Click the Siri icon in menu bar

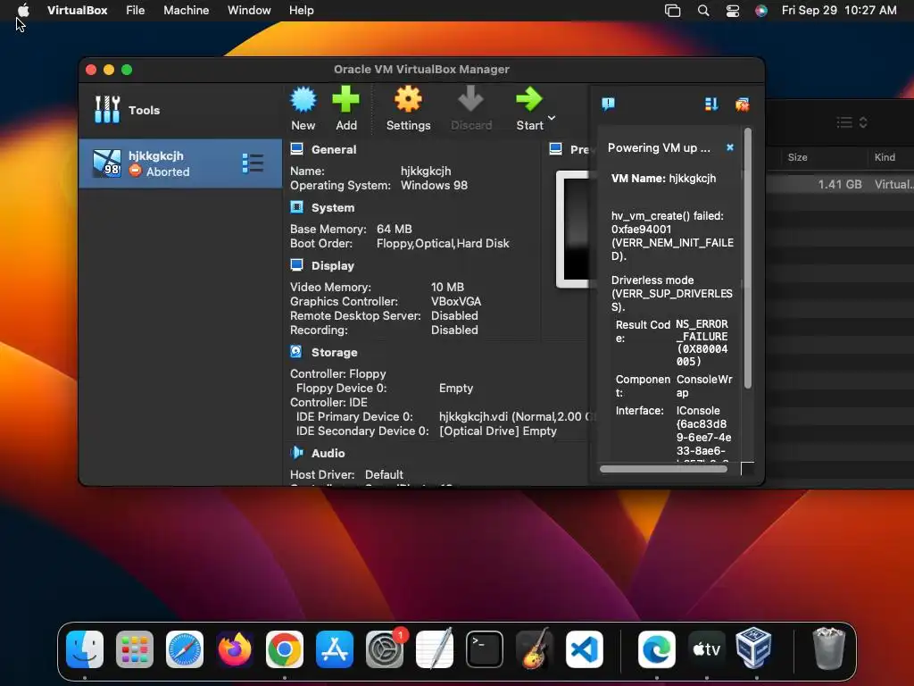tap(761, 11)
